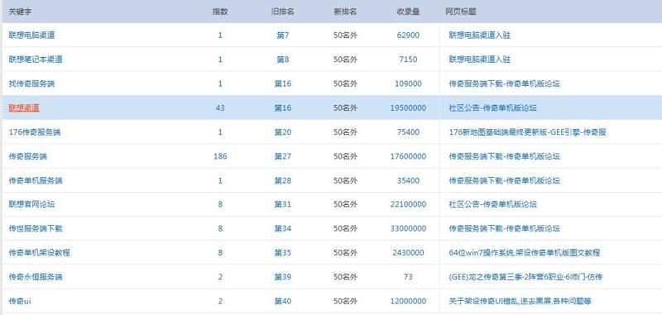Click the old rank value 第40
The width and height of the screenshot is (662, 315).
click(x=282, y=302)
